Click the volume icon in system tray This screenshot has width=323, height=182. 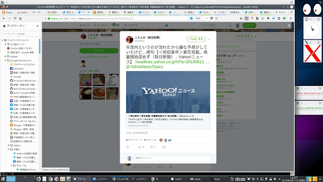coord(275,179)
